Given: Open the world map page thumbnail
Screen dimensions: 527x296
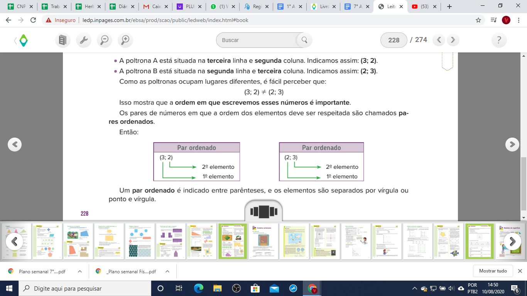Looking at the screenshot, I should (x=294, y=241).
